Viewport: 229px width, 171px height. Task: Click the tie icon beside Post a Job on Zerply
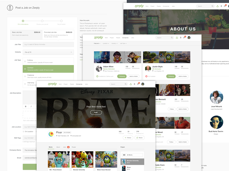pyautogui.click(x=10, y=8)
